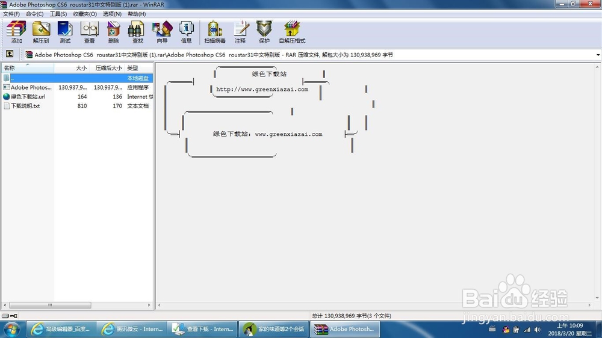Click comment pane scroll down arrow
This screenshot has height=338, width=602.
coord(597,298)
